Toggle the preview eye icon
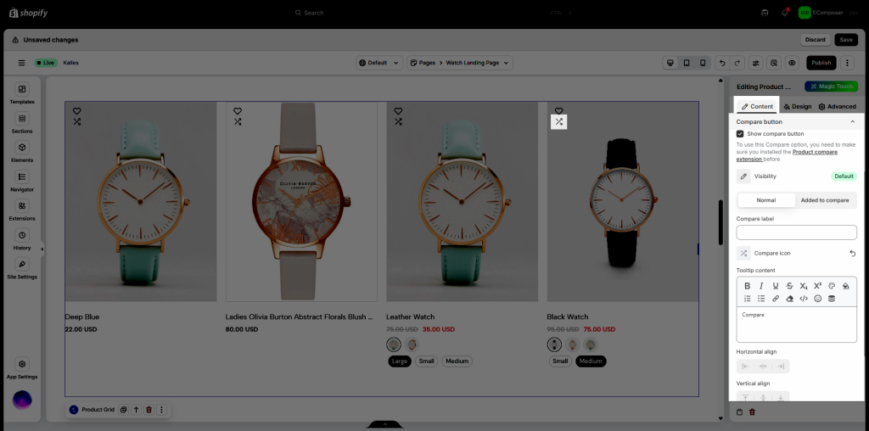This screenshot has width=869, height=431. coord(791,63)
